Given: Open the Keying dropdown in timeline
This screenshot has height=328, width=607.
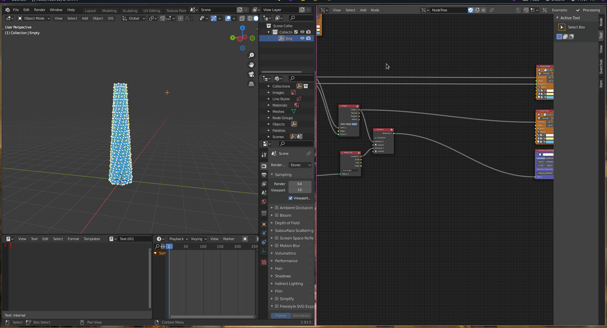Looking at the screenshot, I should [199, 239].
